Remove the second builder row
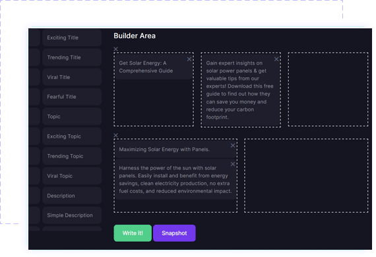The width and height of the screenshot is (376, 257). [115, 135]
